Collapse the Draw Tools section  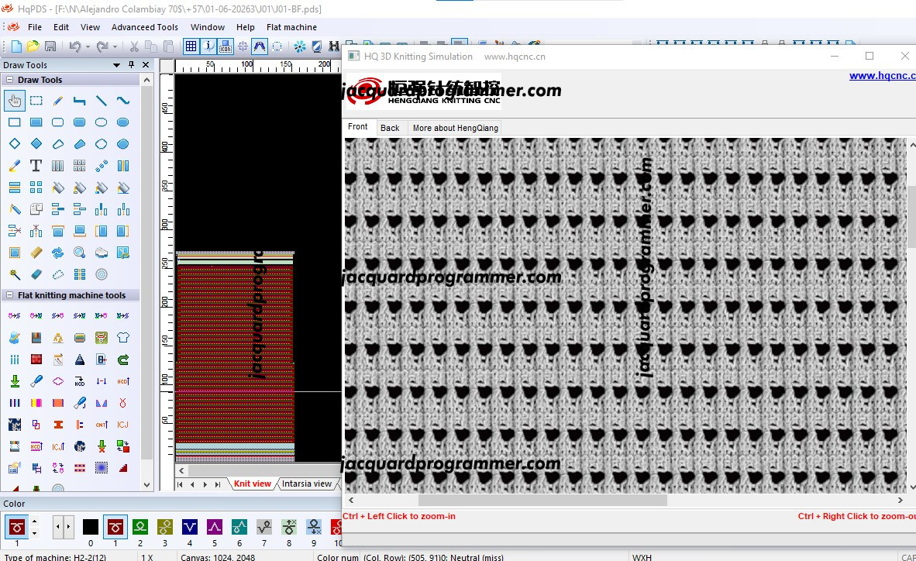click(9, 80)
